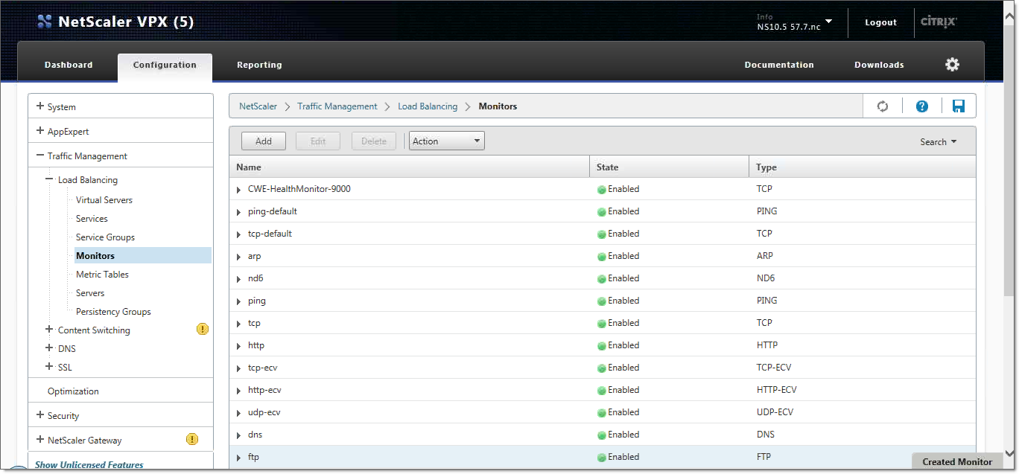The height and width of the screenshot is (474, 1019).
Task: Expand the Security tree node
Action: [x=40, y=415]
